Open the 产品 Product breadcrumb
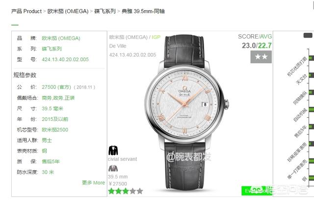The height and width of the screenshot is (200, 314). pyautogui.click(x=26, y=11)
